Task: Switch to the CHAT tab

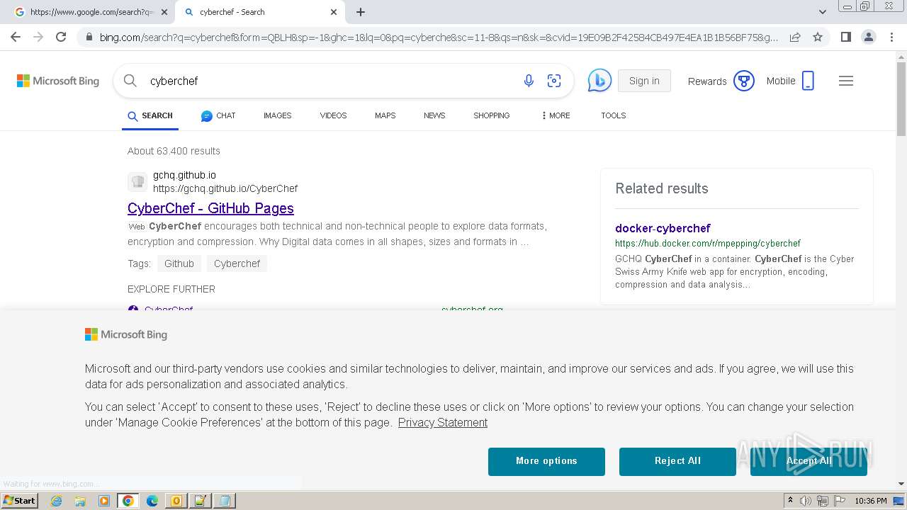Action: (x=218, y=115)
